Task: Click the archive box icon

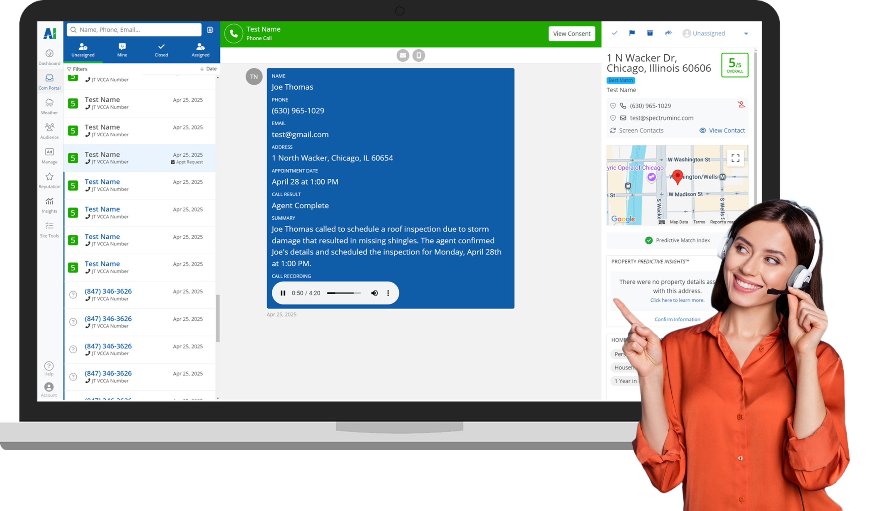Action: pyautogui.click(x=649, y=33)
